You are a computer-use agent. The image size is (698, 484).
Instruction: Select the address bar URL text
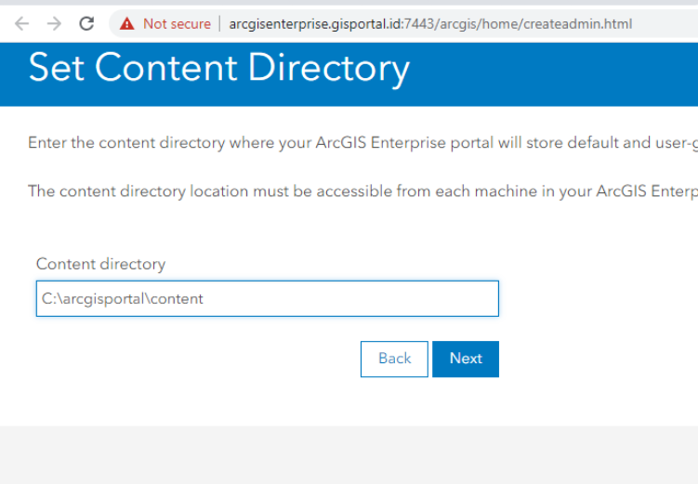[x=430, y=23]
